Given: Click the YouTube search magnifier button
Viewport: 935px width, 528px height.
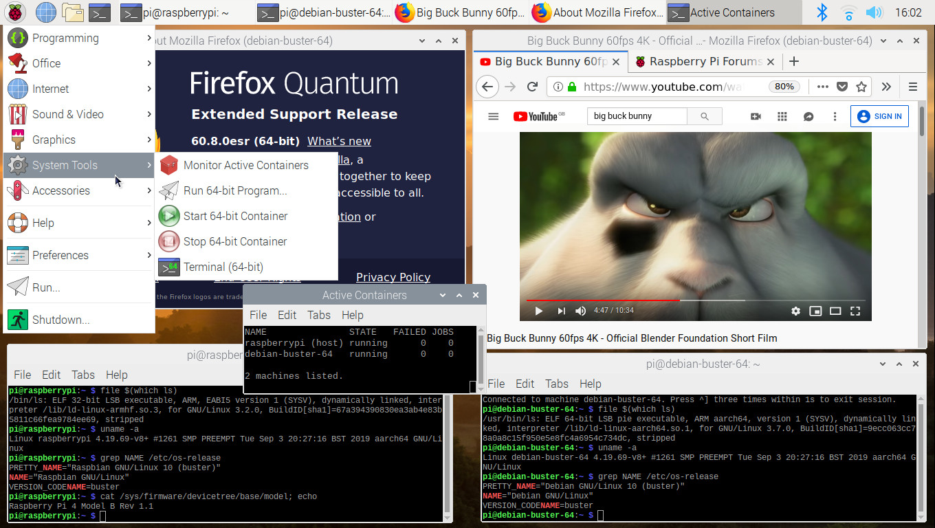Looking at the screenshot, I should pyautogui.click(x=704, y=116).
